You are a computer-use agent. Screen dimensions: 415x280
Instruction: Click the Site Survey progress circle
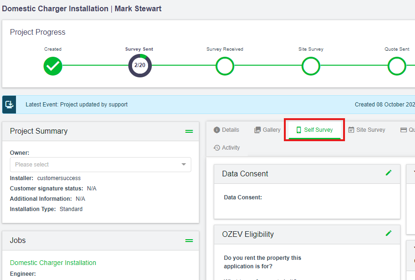tap(311, 66)
